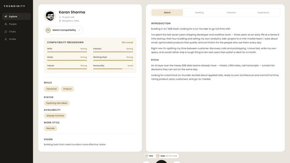Viewport: 290px width, 163px height.
Task: Select the Technical skill tag
Action: [x=51, y=89]
